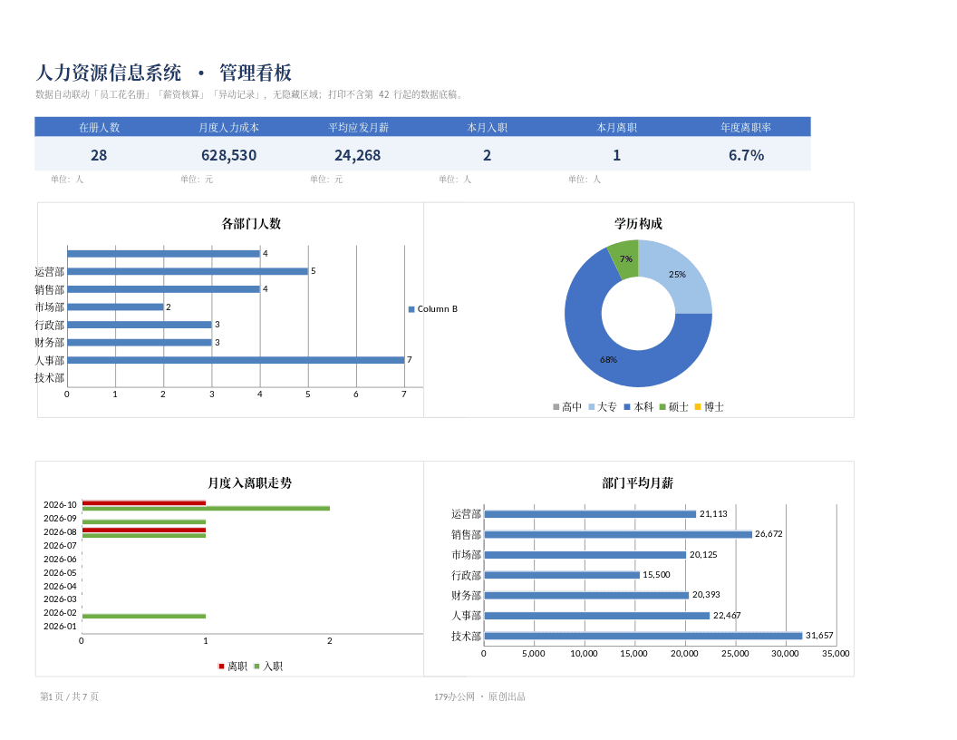The width and height of the screenshot is (957, 740).
Task: Click the data label 20,393
Action: (706, 595)
